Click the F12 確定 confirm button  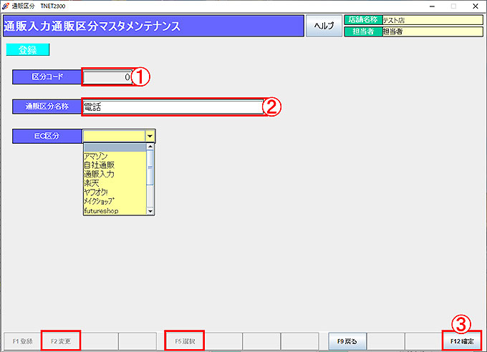(x=462, y=341)
